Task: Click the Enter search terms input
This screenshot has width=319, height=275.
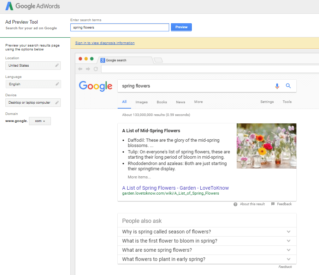Action: pyautogui.click(x=120, y=28)
